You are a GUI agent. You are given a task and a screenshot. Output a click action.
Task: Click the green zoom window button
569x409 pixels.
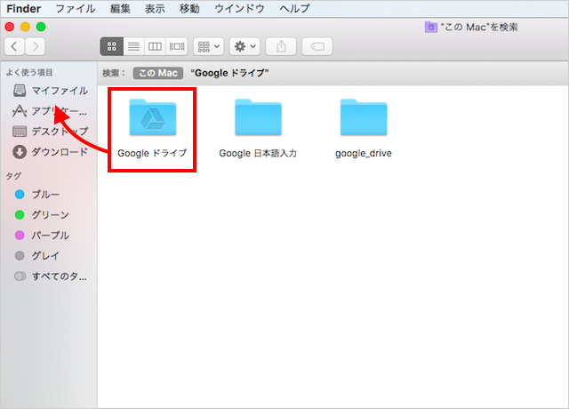tap(41, 27)
